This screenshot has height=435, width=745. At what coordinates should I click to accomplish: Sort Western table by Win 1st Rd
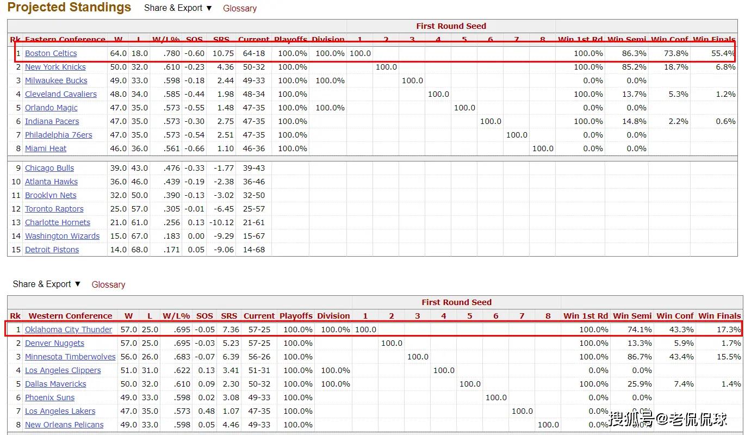tap(586, 316)
